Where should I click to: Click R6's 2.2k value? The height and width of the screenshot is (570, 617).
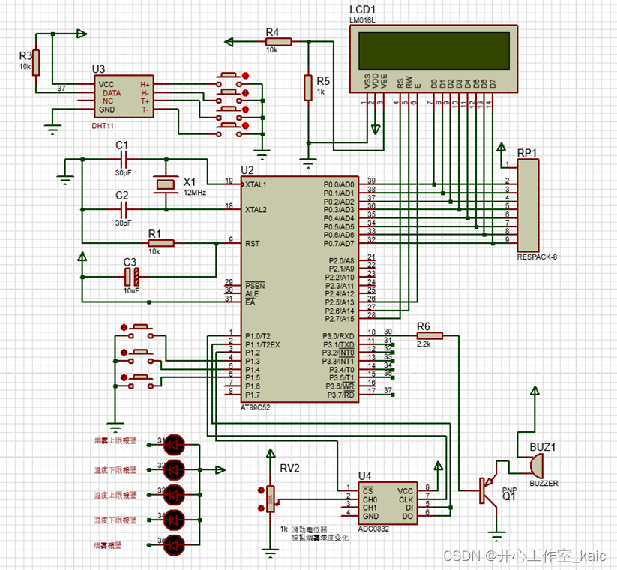[424, 344]
